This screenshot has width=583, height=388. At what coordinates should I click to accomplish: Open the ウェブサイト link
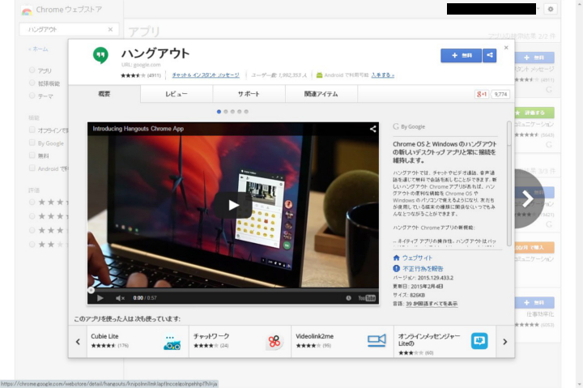click(x=417, y=258)
